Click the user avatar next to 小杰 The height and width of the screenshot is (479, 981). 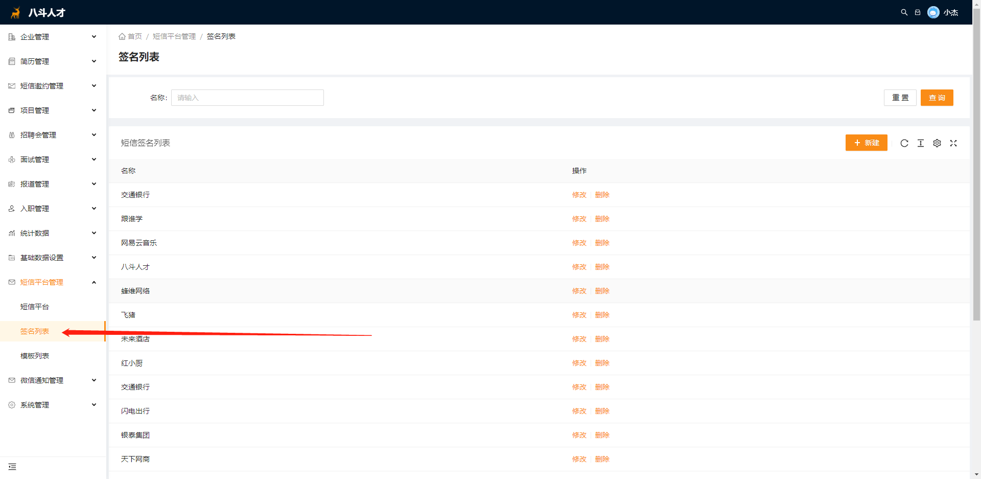pyautogui.click(x=933, y=12)
